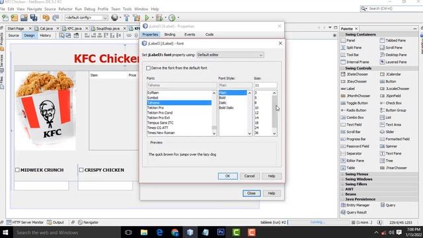Click the Open Project toolbar icon
Image resolution: width=423 pixels, height=238 pixels.
24,18
